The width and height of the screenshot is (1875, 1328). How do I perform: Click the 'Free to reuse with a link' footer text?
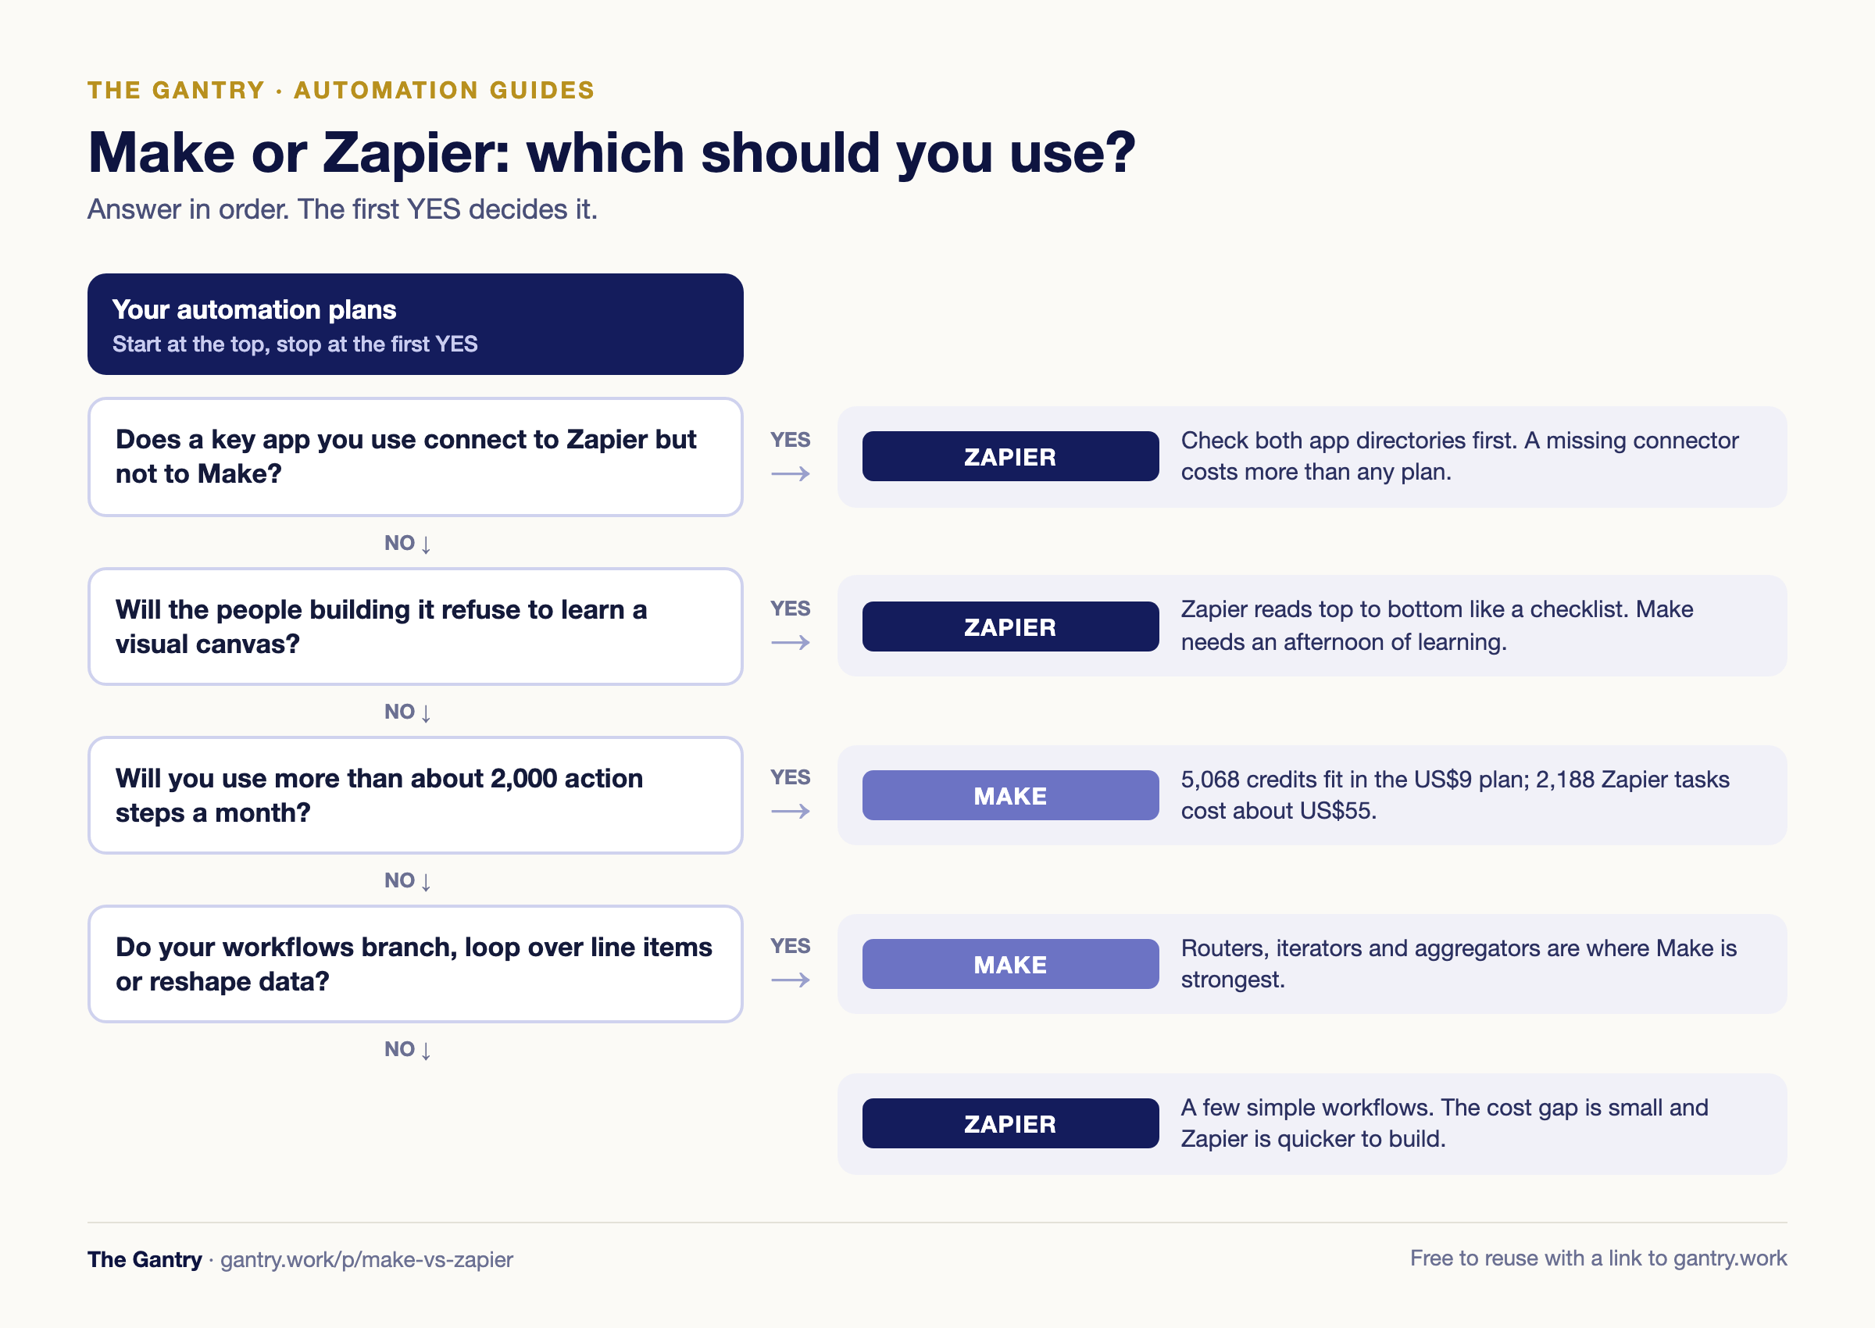tap(1598, 1258)
